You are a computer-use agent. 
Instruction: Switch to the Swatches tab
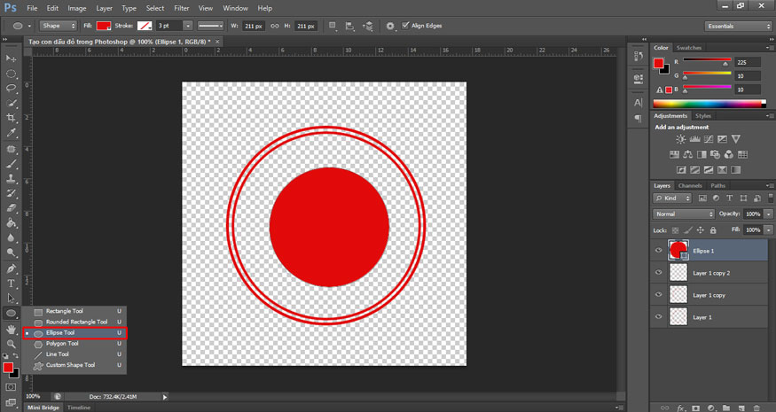(689, 48)
